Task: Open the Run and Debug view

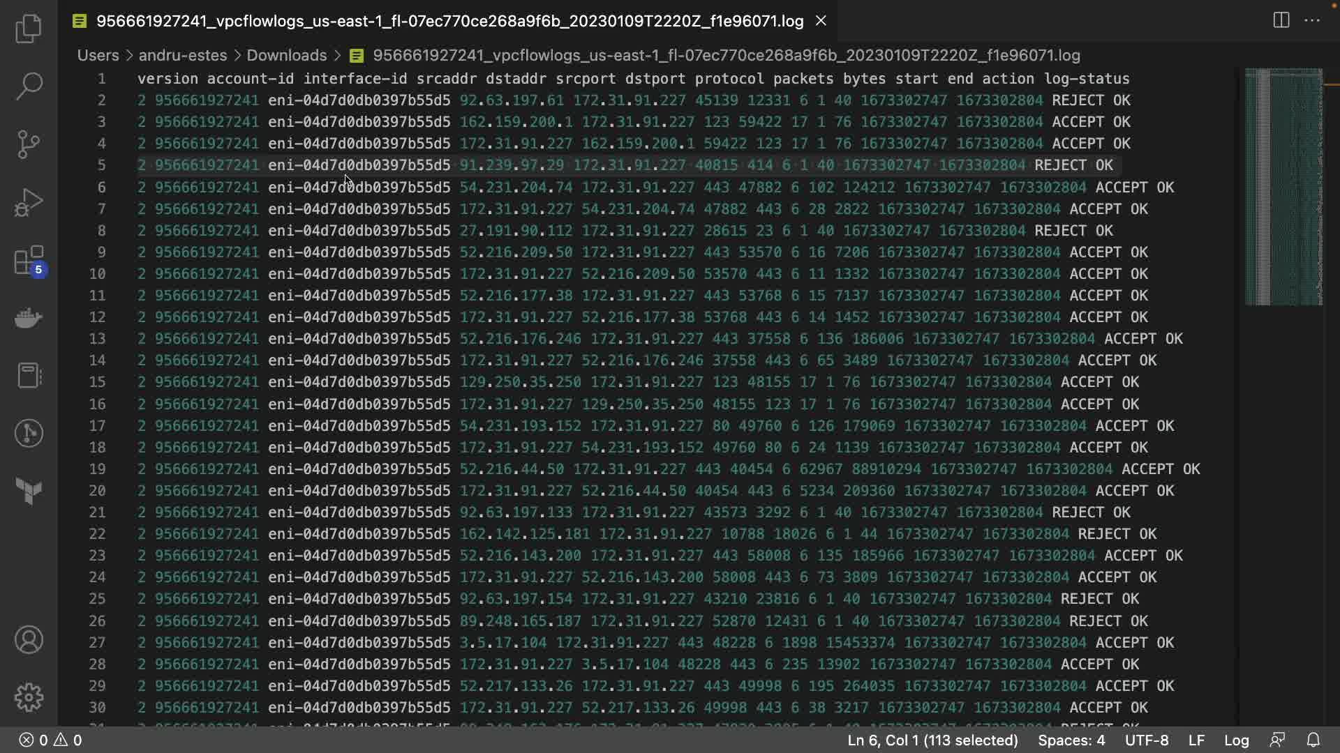Action: pos(29,202)
